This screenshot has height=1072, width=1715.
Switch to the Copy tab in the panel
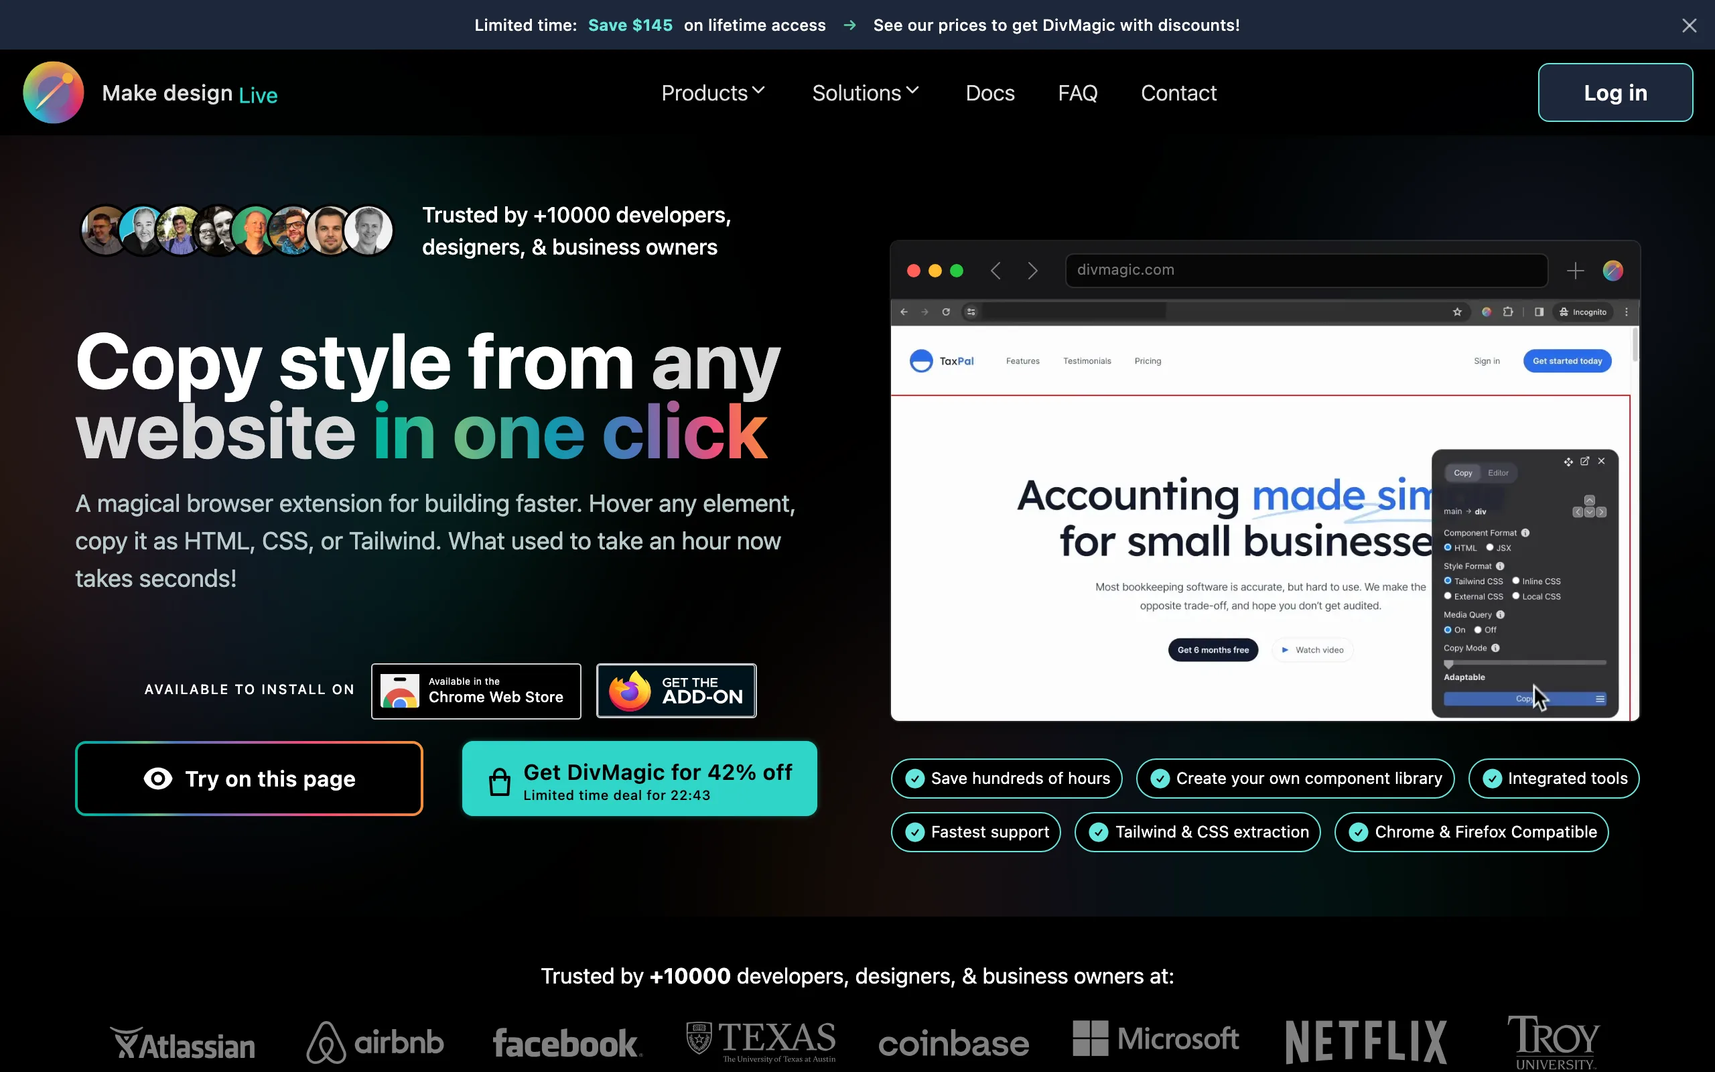tap(1462, 473)
